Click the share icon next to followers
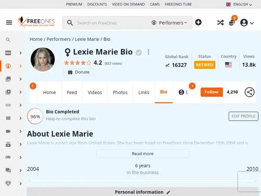261x196 pixels. click(x=250, y=92)
